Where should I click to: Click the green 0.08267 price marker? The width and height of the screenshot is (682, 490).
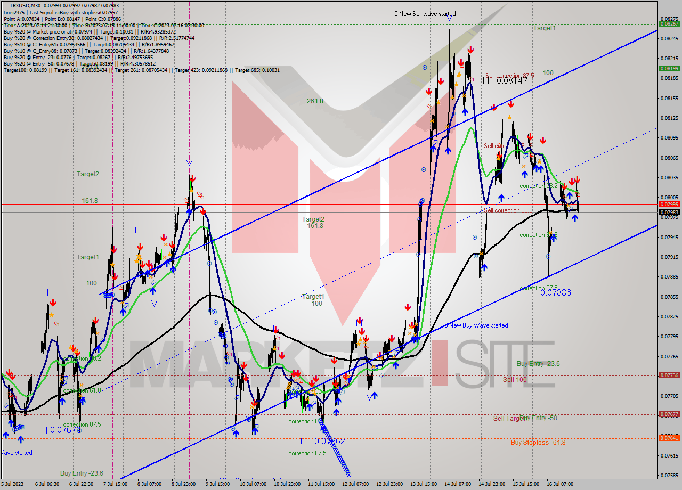click(669, 24)
